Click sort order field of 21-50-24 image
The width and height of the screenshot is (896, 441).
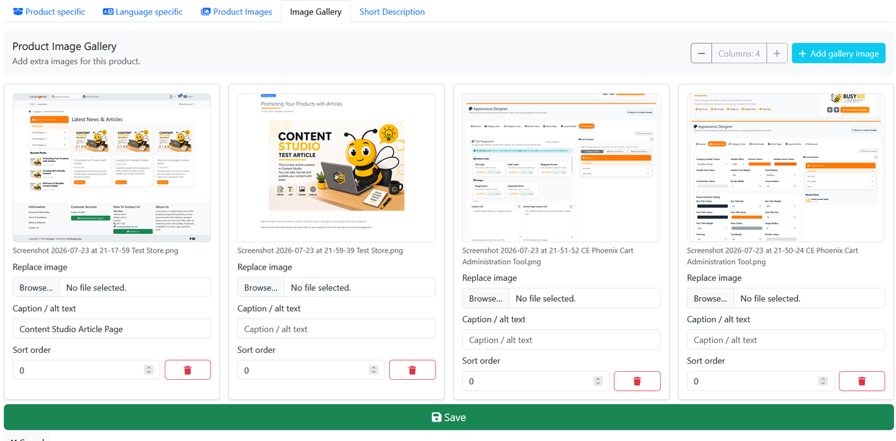760,380
